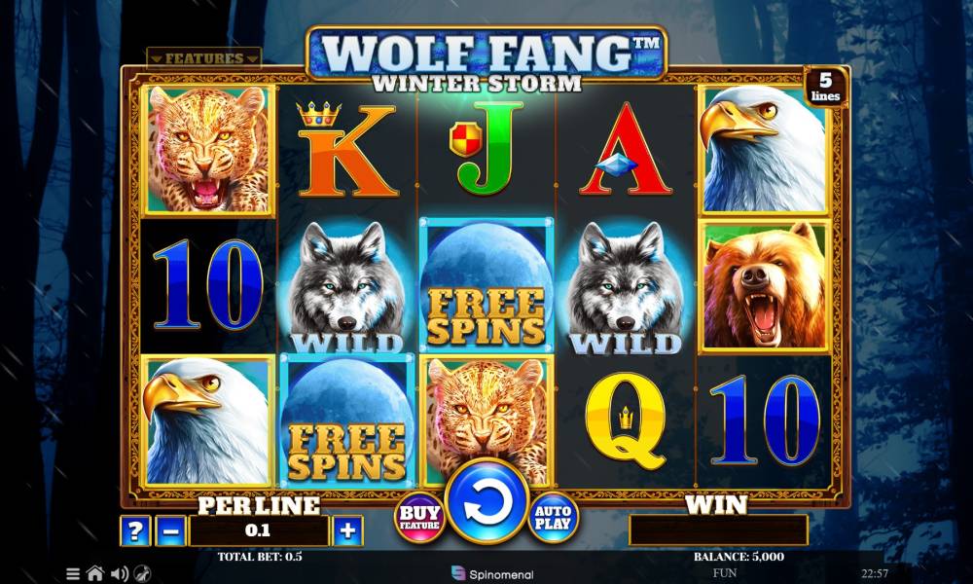Click the roaring bear symbol
Screen dimensions: 973x584
point(765,286)
